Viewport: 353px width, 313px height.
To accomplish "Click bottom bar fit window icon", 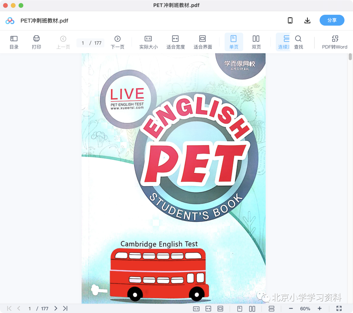I will click(x=220, y=309).
